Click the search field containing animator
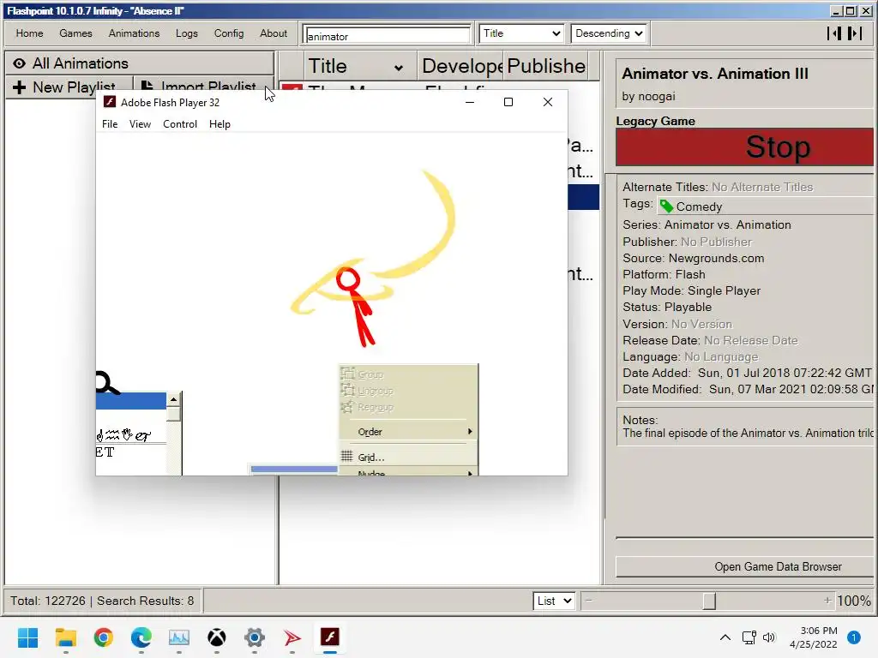 point(388,36)
